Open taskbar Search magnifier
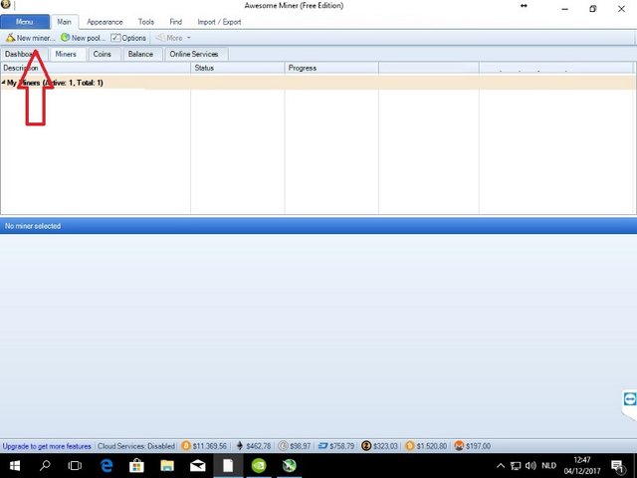Image resolution: width=637 pixels, height=478 pixels. pos(45,466)
